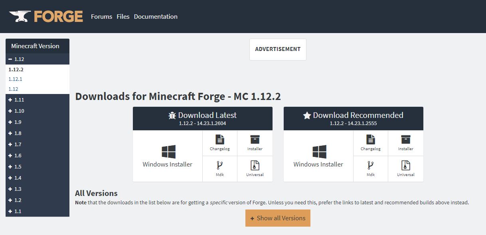This screenshot has width=486, height=235.
Task: Open the Changelog icon under Download Latest
Action: tap(220, 139)
